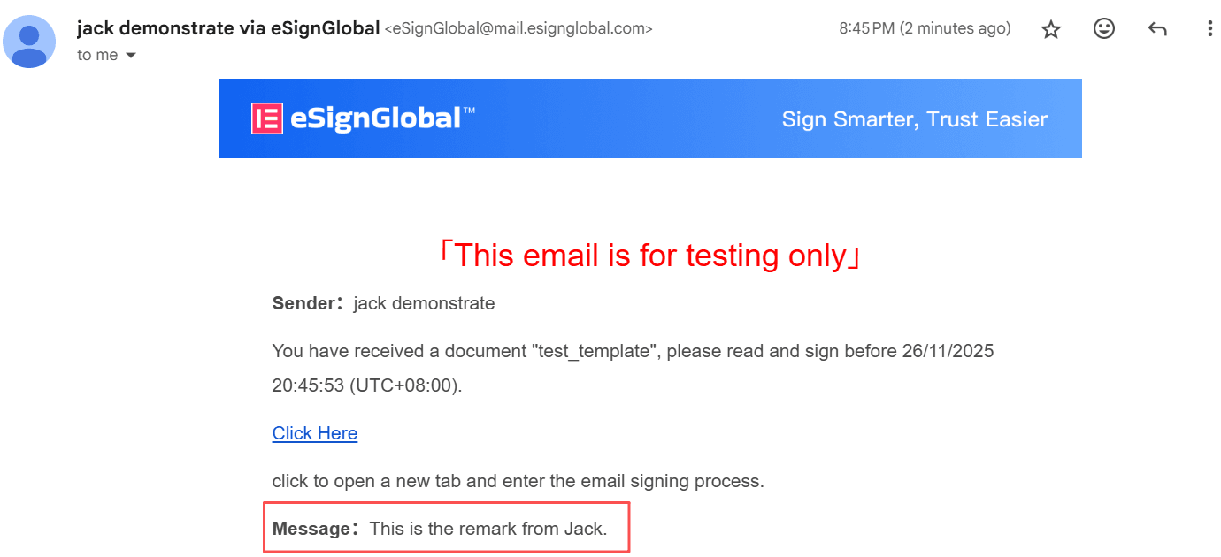Click the eSignGlobal wordmark in the banner
The width and height of the screenshot is (1221, 557).
click(375, 118)
